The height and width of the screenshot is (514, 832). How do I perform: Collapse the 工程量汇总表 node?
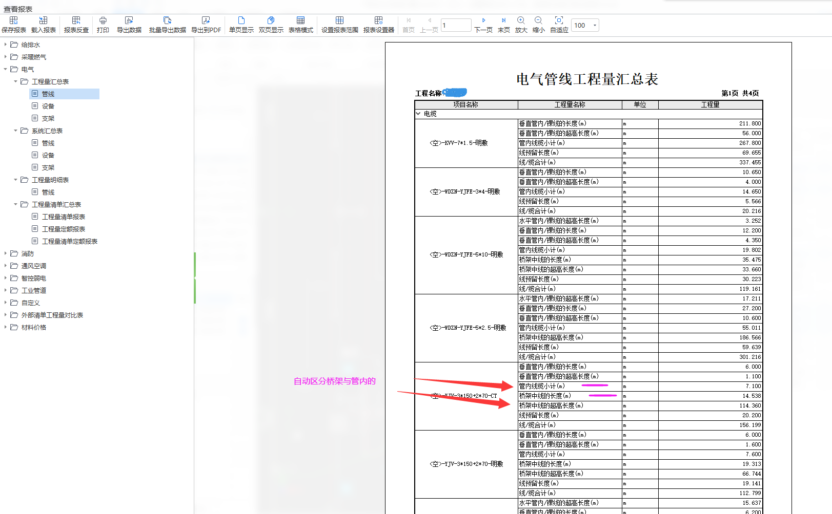(x=16, y=81)
